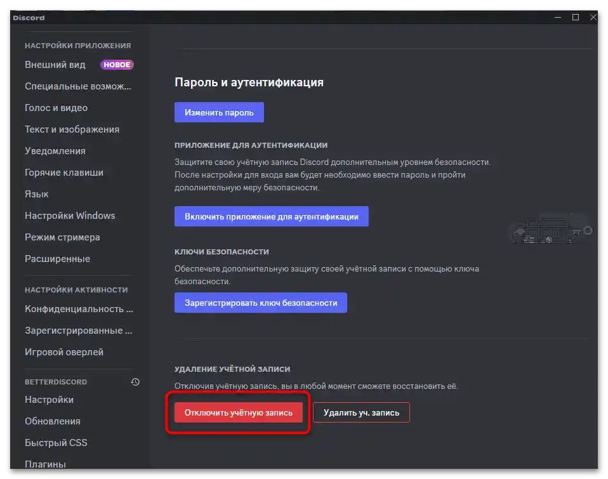Open BetterDiscord Настройки section
The image size is (608, 479).
click(49, 399)
